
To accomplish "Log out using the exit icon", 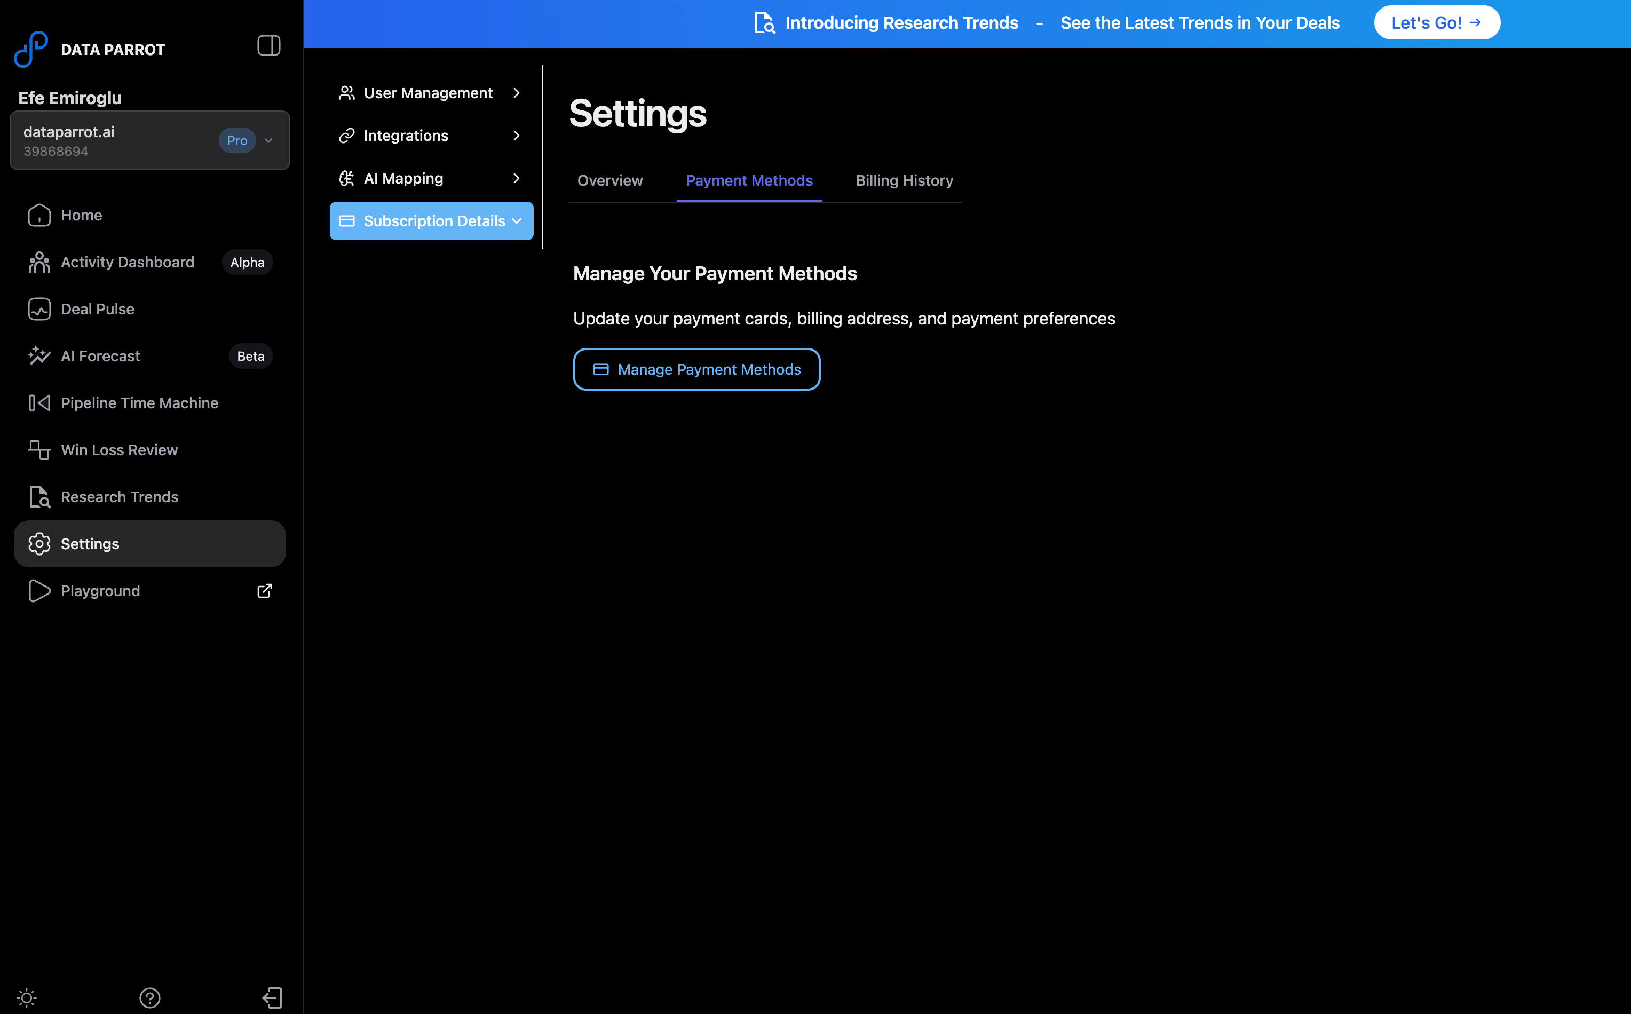I will click(x=272, y=998).
